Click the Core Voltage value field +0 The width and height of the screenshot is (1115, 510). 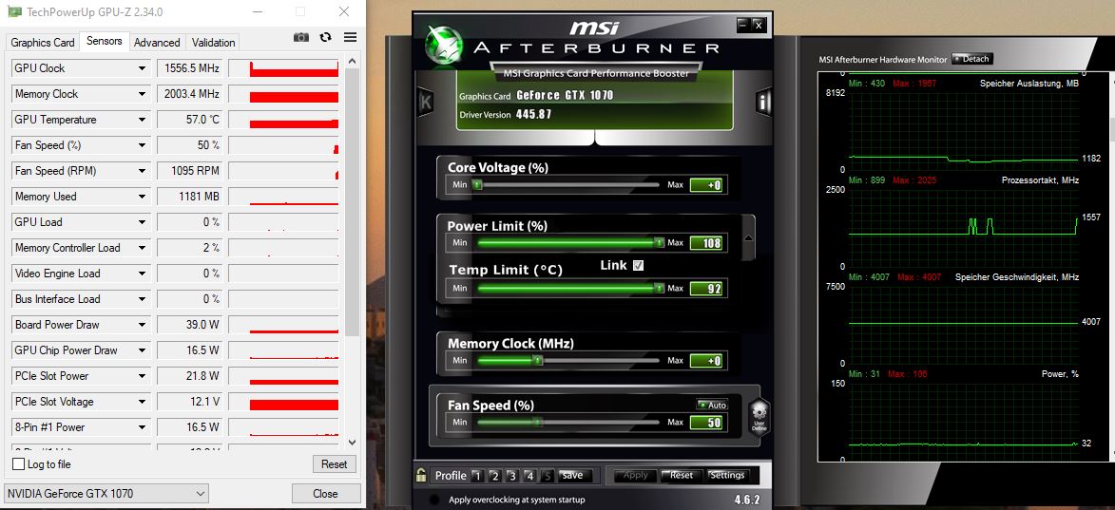[x=706, y=185]
